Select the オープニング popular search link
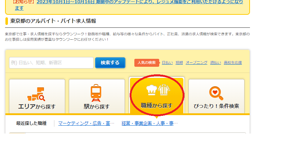This screenshot has height=166, width=295. 196,62
